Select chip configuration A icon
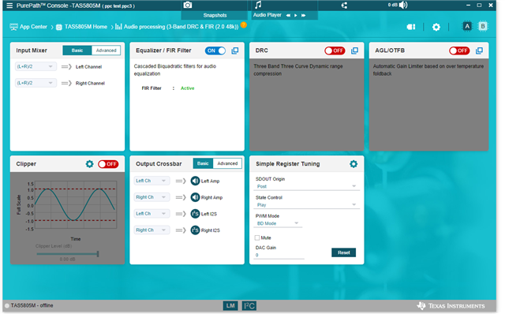Image resolution: width=505 pixels, height=314 pixels. tap(467, 26)
